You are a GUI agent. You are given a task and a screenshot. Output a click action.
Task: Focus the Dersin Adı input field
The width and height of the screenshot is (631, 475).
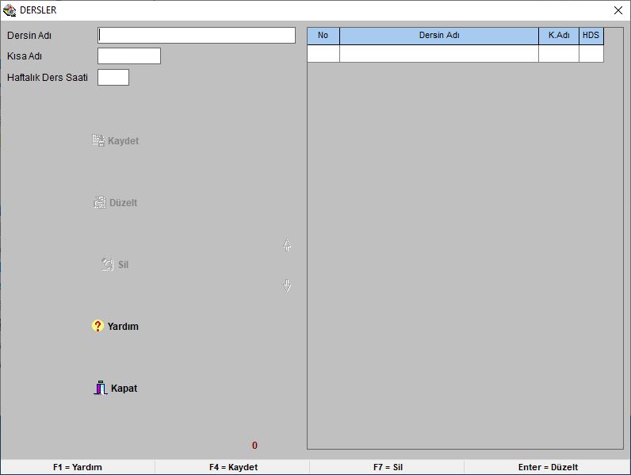(x=197, y=36)
